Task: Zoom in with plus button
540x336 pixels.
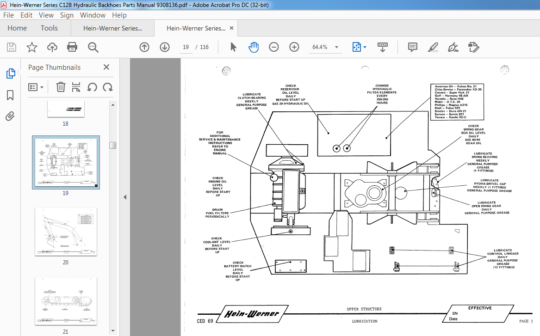Action: point(294,47)
